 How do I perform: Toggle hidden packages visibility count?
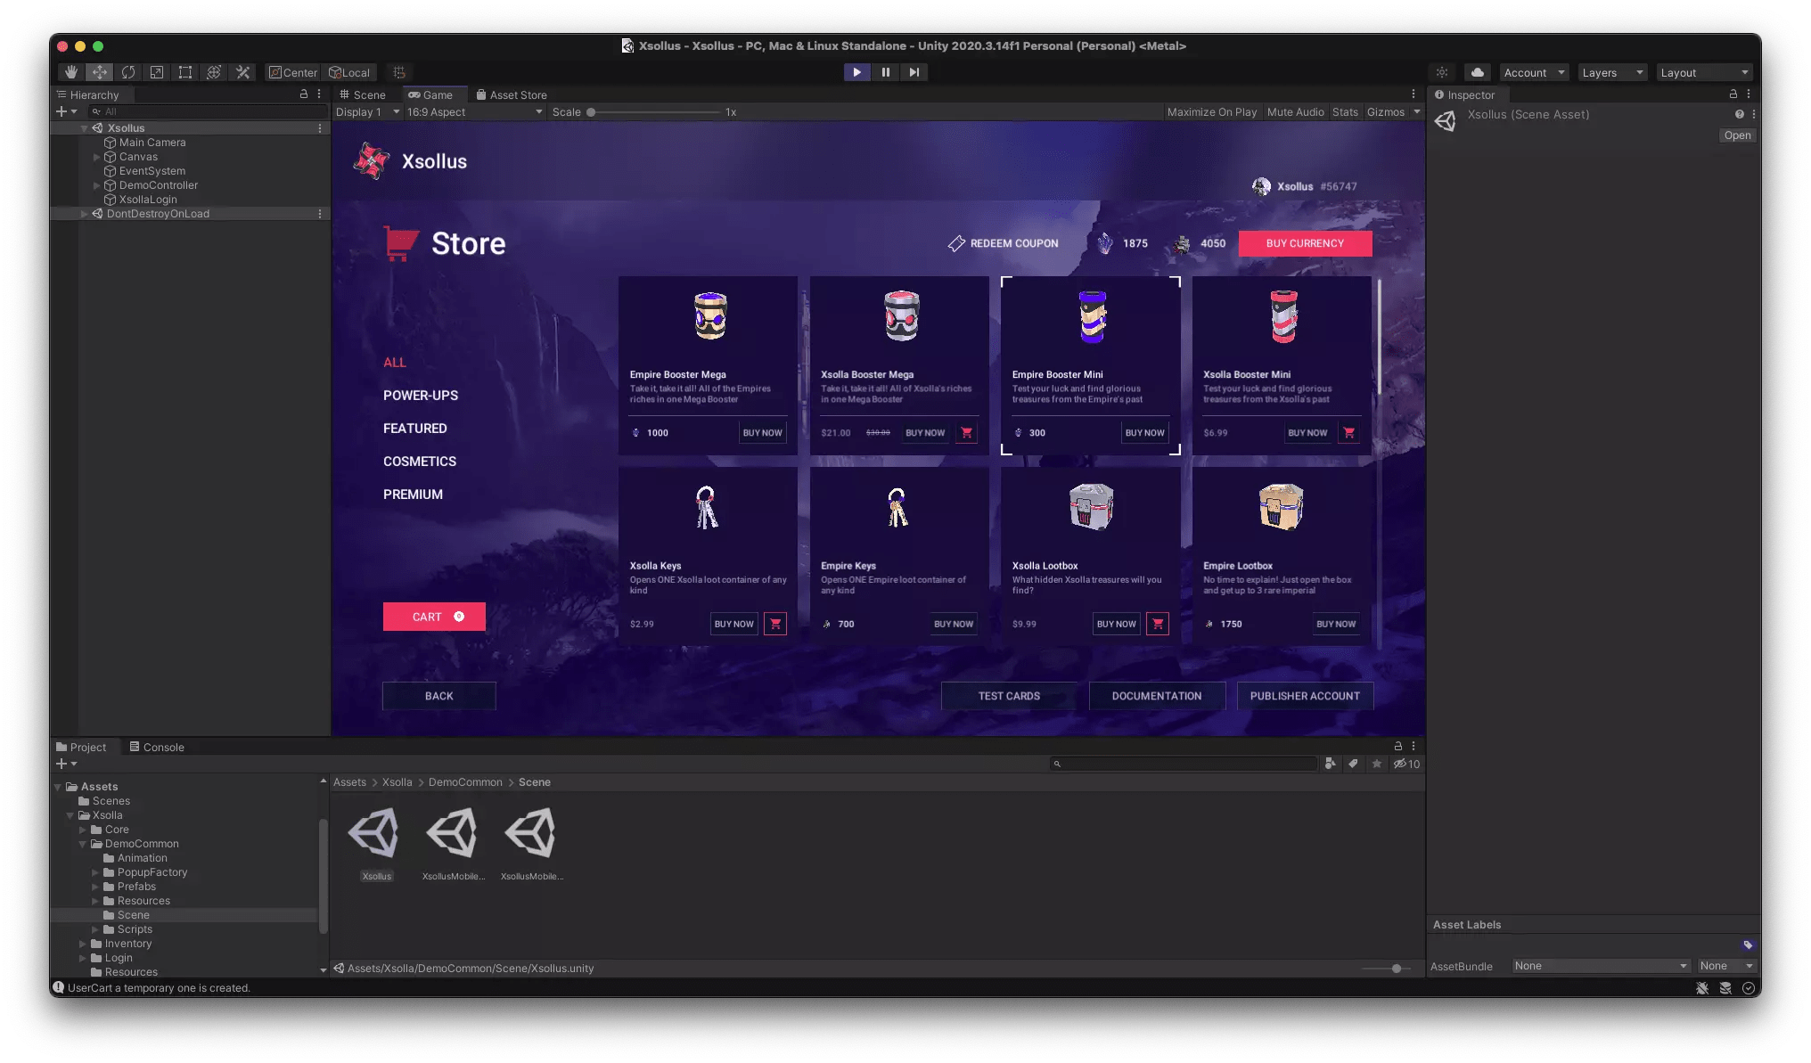[x=1407, y=764]
